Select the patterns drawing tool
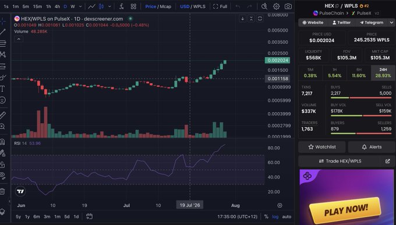 (3, 54)
